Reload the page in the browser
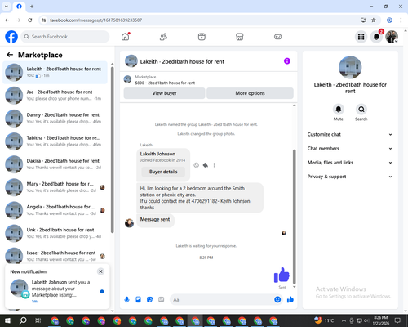Image resolution: width=408 pixels, height=327 pixels. pyautogui.click(x=30, y=20)
